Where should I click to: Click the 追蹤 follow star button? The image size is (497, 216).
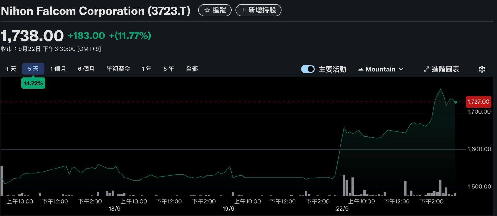click(x=215, y=10)
